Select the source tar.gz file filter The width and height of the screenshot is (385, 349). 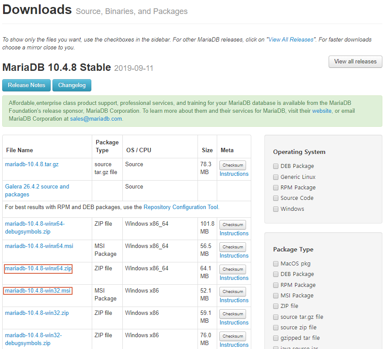pos(276,317)
